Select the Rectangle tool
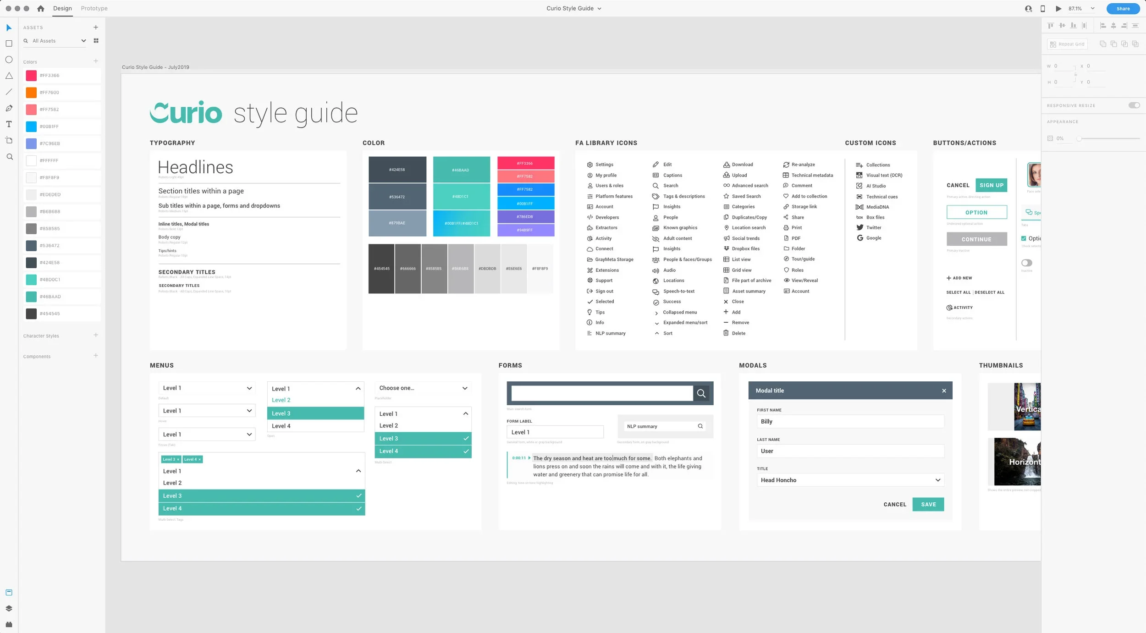 (x=9, y=44)
